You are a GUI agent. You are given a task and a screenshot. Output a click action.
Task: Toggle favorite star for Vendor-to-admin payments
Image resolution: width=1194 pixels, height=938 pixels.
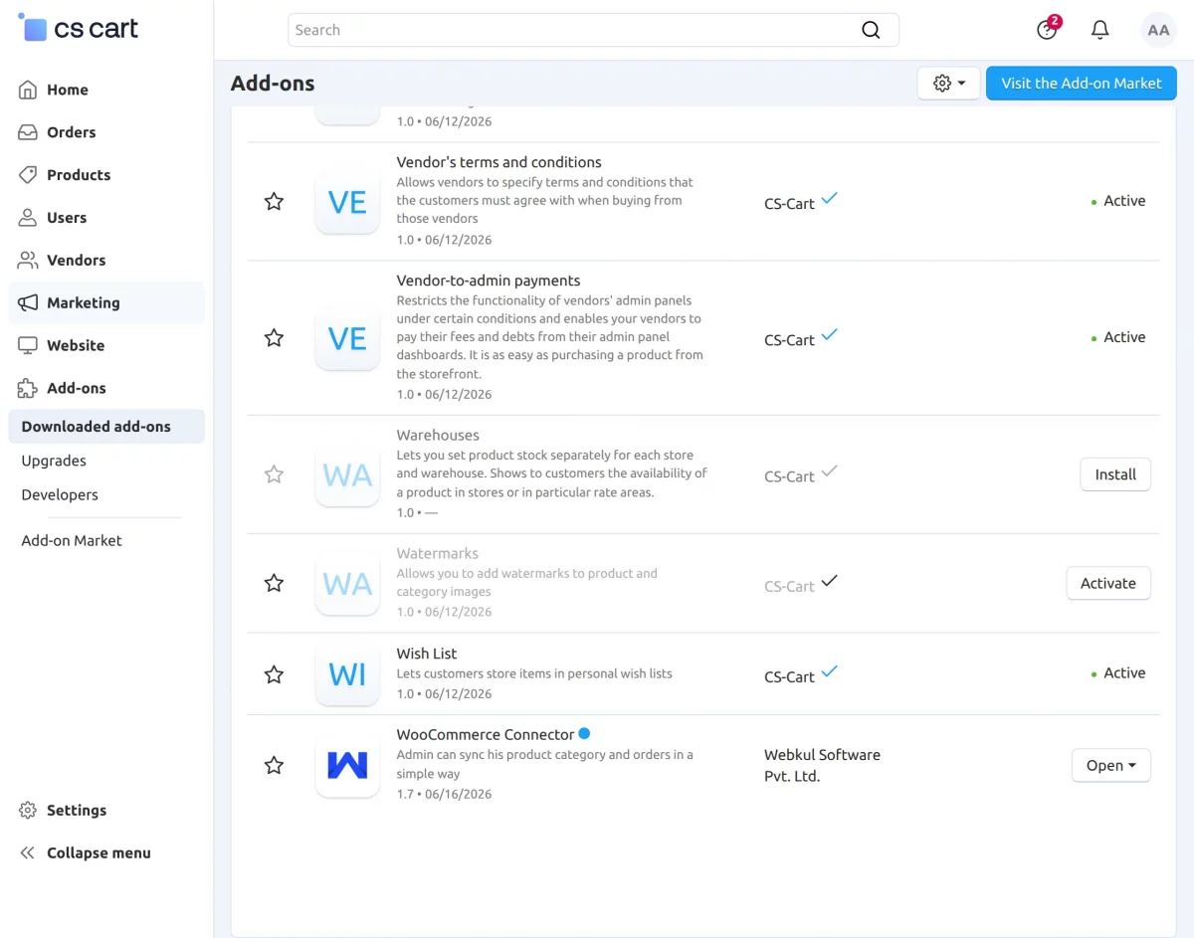click(x=274, y=338)
